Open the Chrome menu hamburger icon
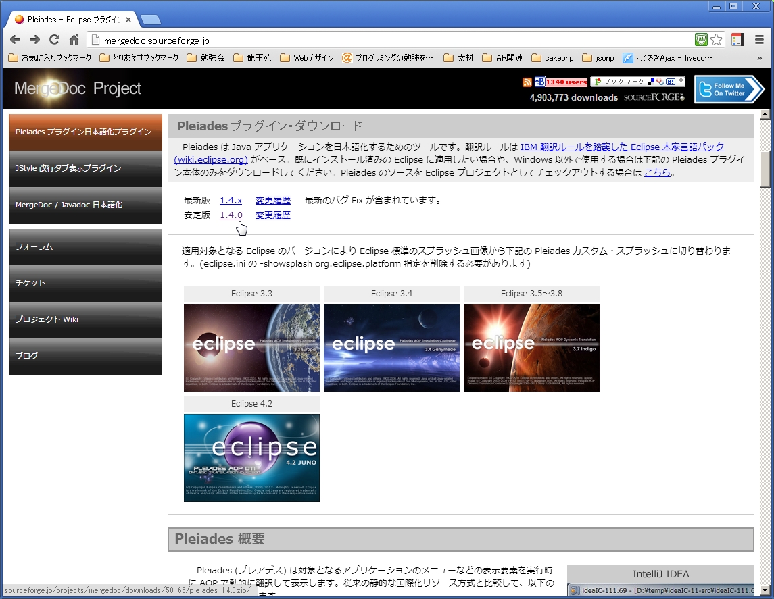774x599 pixels. pos(760,40)
